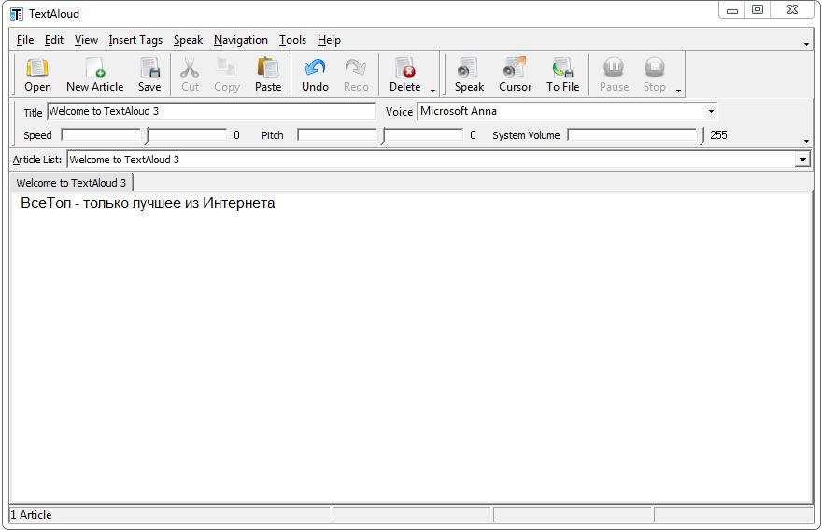The image size is (822, 531).
Task: Open the options arrow right of System Volume value
Action: (x=806, y=141)
